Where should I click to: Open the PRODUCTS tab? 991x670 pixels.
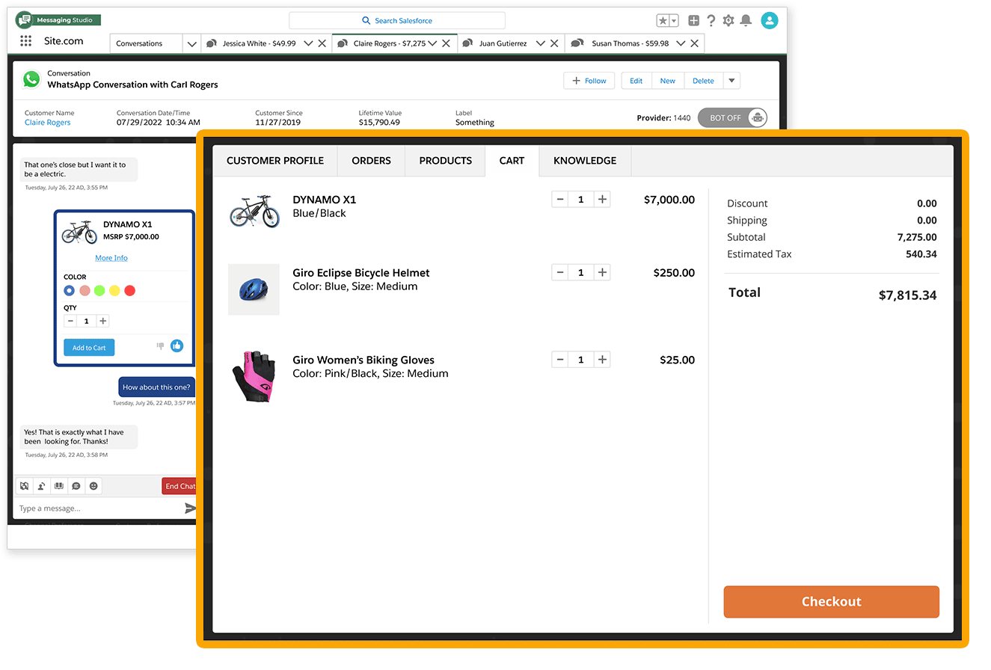pyautogui.click(x=445, y=161)
